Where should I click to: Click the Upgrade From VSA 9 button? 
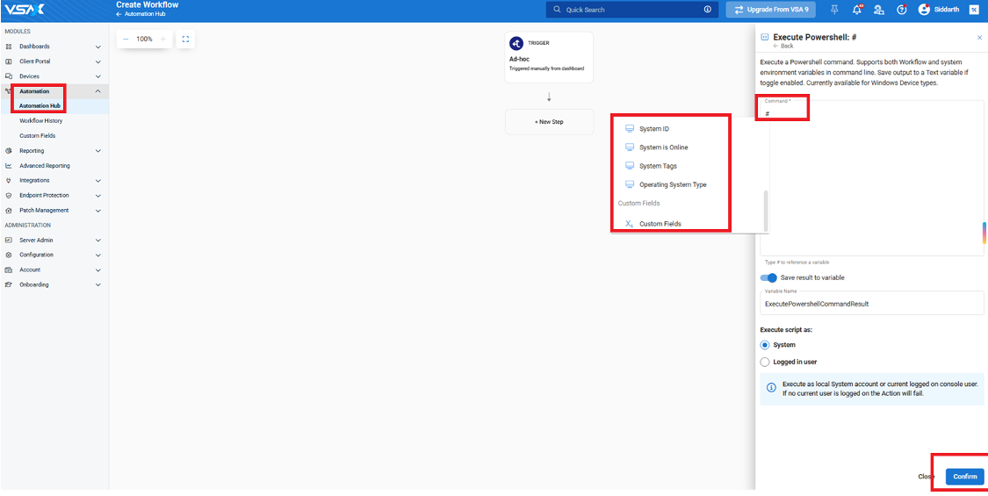point(771,10)
